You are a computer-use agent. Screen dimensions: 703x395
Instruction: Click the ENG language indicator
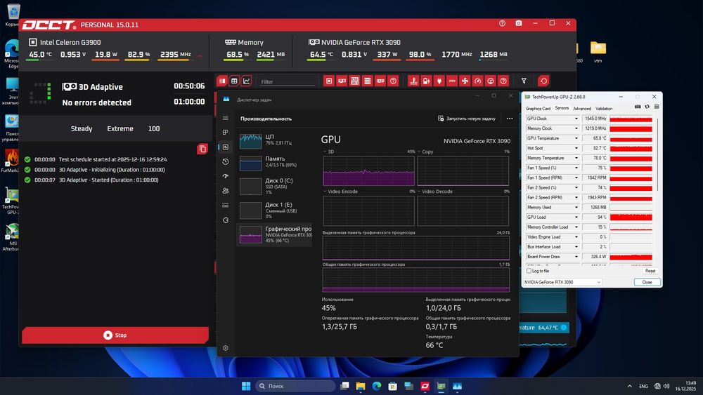click(x=643, y=386)
